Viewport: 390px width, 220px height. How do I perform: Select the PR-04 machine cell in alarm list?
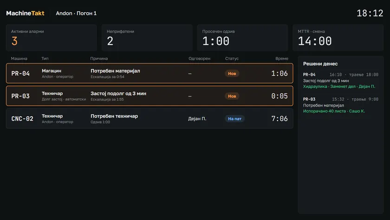[x=20, y=73]
